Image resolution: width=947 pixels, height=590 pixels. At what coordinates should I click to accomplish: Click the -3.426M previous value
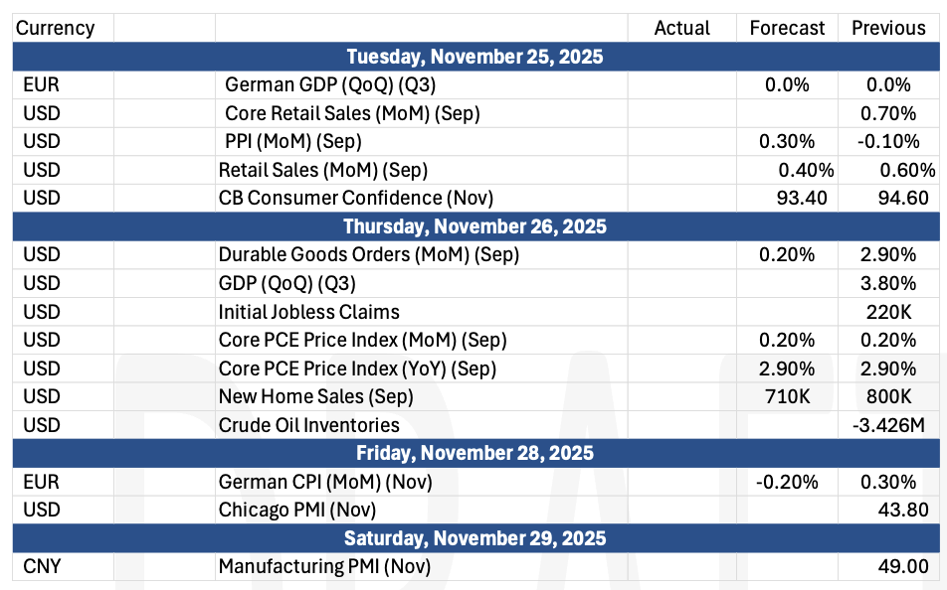pyautogui.click(x=888, y=425)
